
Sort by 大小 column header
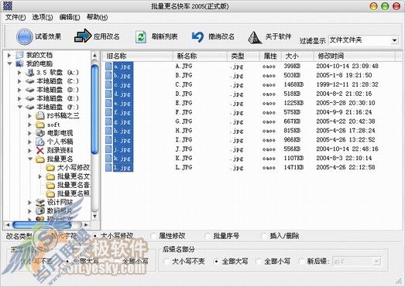tap(297, 56)
